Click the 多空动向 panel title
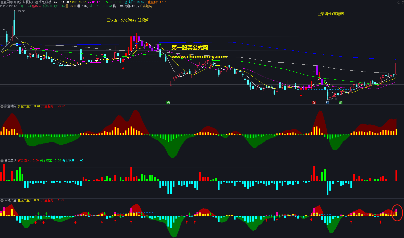 point(10,106)
